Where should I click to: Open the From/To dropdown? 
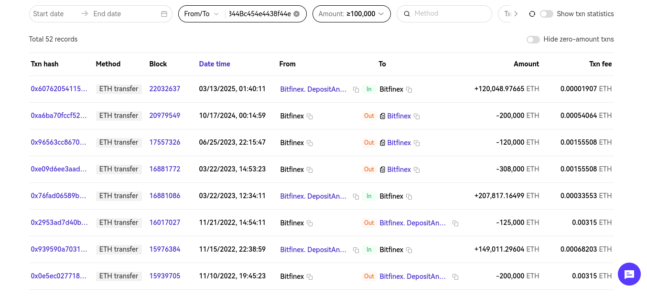[202, 14]
